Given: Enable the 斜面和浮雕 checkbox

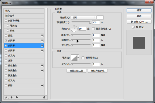Looking at the screenshot, I should click(6, 21).
